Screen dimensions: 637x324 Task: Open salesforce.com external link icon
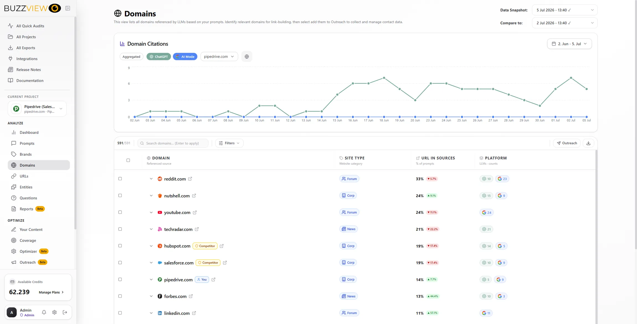pos(225,263)
